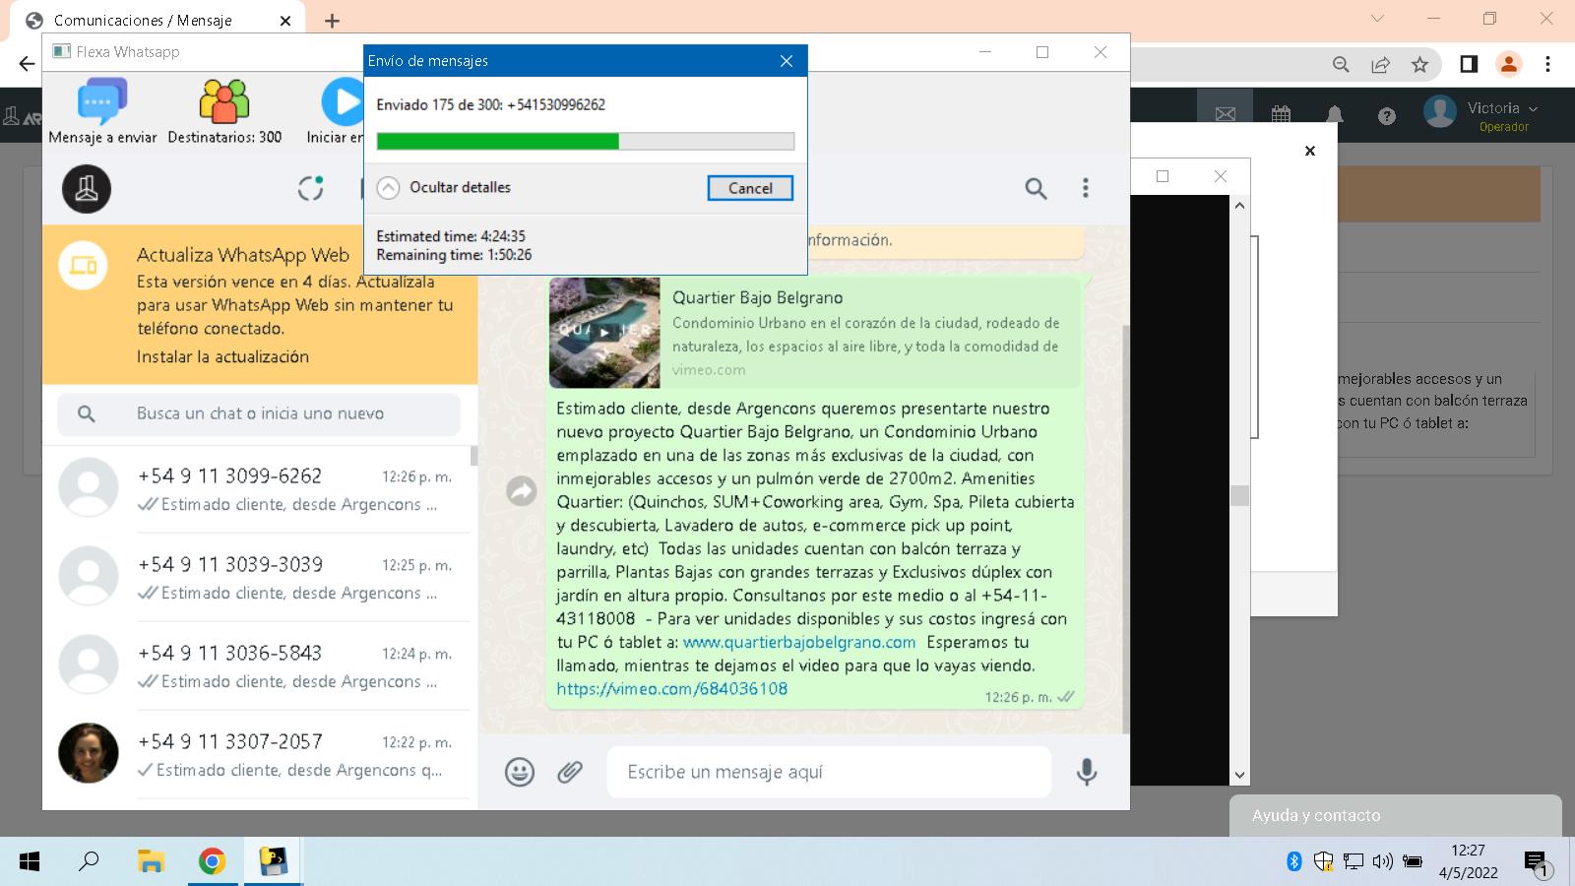This screenshot has height=886, width=1575.
Task: Open a new browser tab
Action: pos(333,20)
